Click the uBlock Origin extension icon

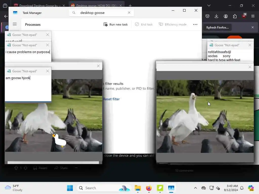coord(244,16)
